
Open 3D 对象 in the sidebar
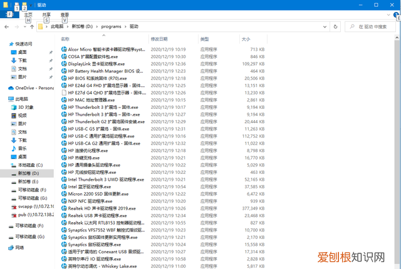point(26,107)
